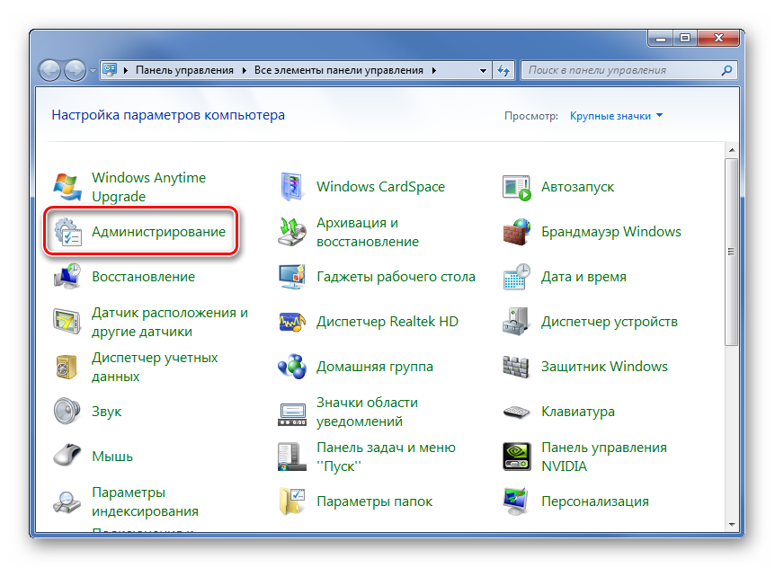Open the Домашняя группа spheres icon
Viewport: 775px width, 568px height.
click(292, 367)
